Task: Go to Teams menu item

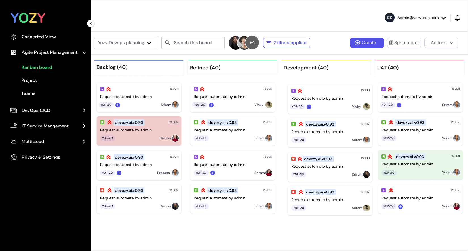Action: 28,93
